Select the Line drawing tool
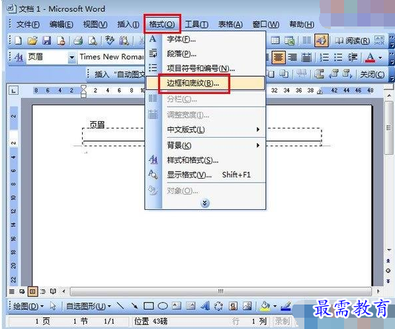 120,306
